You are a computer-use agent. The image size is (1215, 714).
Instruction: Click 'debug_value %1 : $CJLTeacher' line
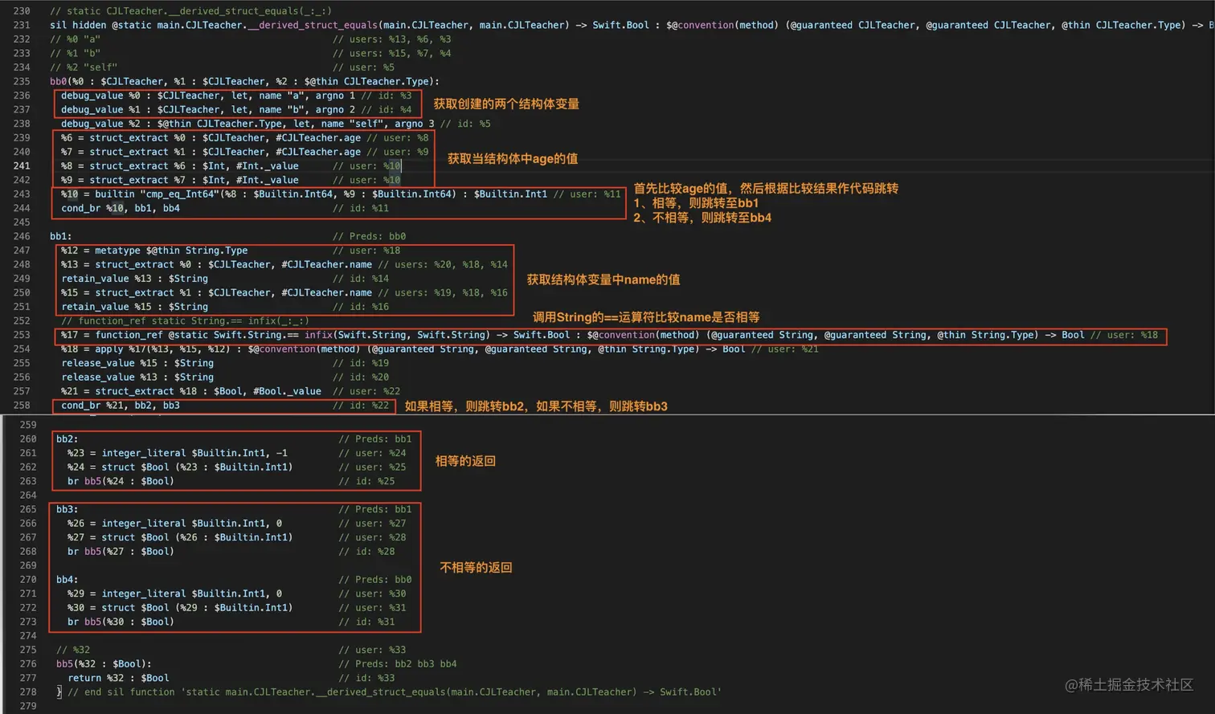coord(236,109)
